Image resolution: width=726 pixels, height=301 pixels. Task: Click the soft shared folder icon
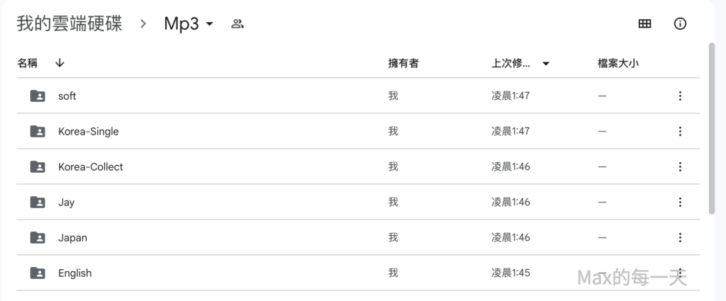38,96
